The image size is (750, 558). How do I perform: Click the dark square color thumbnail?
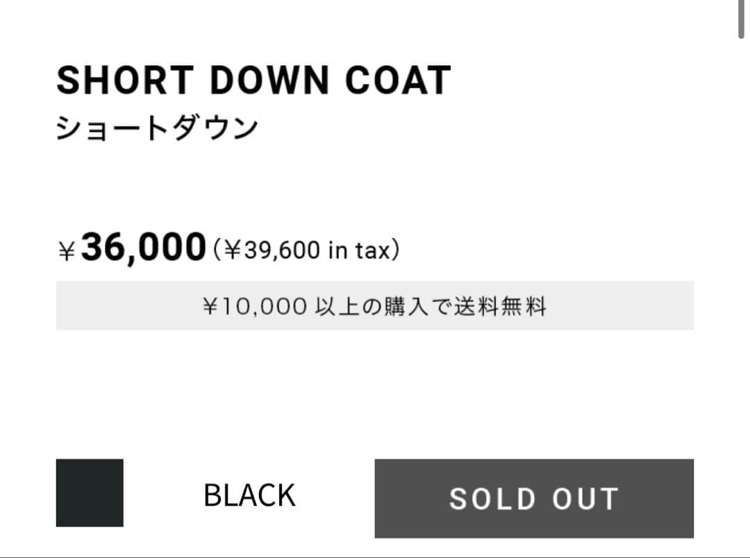pyautogui.click(x=89, y=493)
